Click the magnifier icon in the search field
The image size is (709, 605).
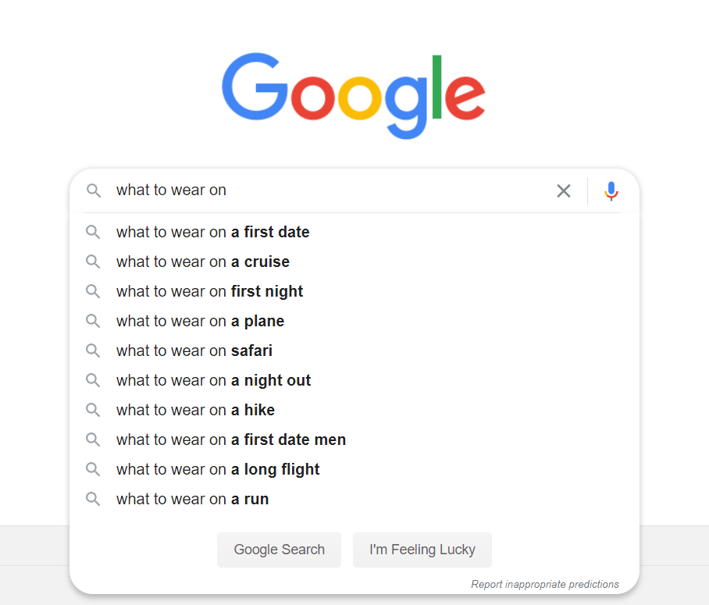pos(94,190)
